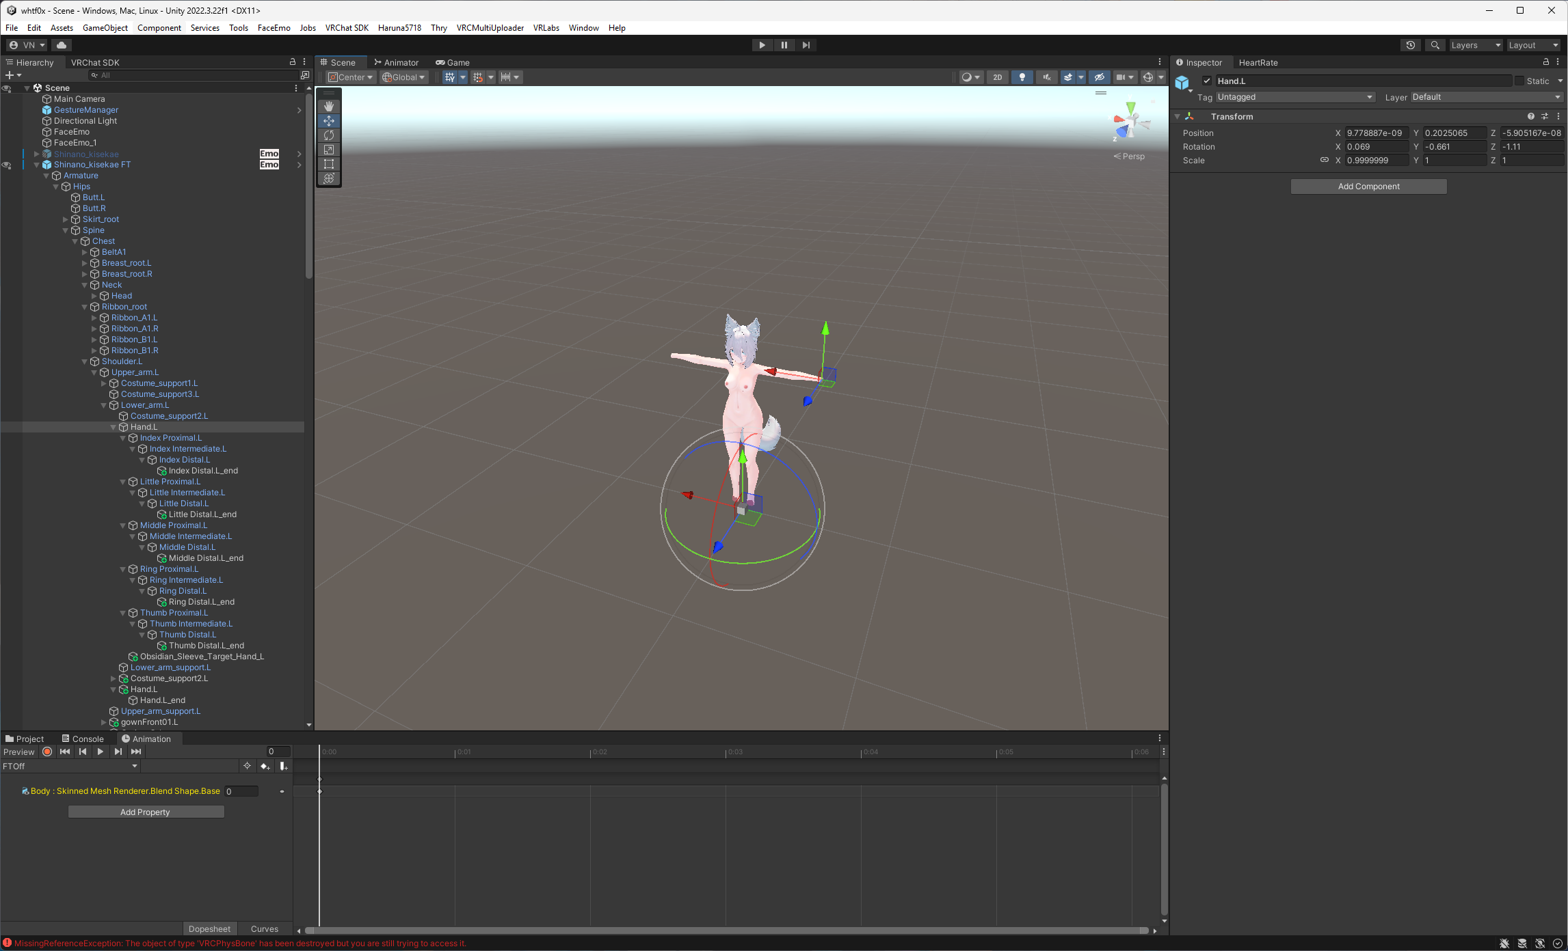Click the Add Property button
Image resolution: width=1568 pixels, height=951 pixels.
point(146,812)
